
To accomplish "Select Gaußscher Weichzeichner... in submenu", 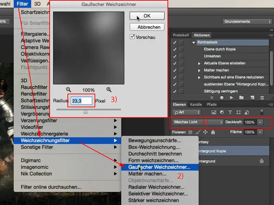I will tap(160, 167).
